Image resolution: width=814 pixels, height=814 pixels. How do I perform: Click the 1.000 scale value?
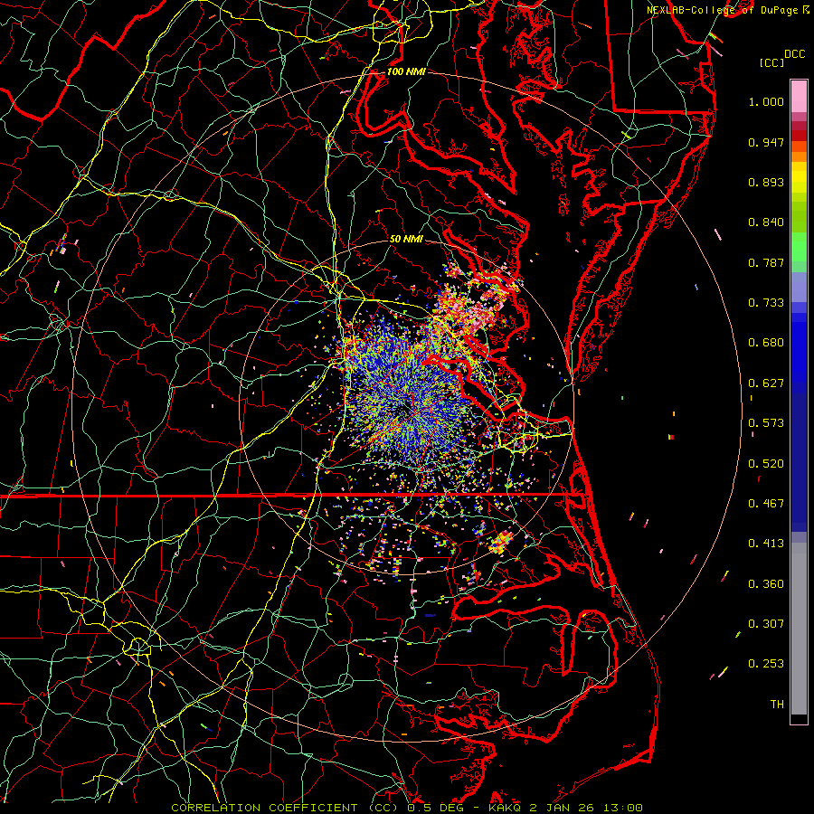766,101
